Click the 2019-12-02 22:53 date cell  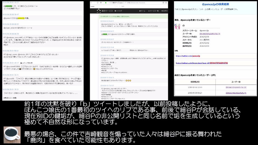tap(195, 87)
